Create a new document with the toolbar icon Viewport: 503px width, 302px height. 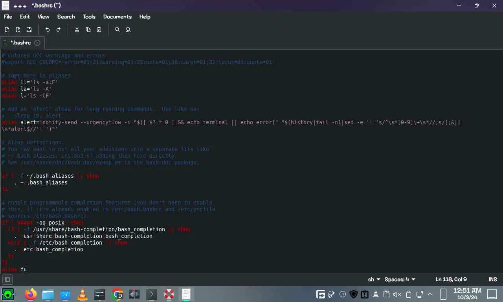click(7, 29)
